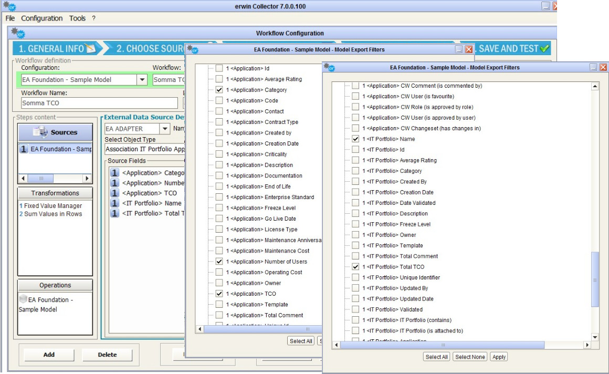Image resolution: width=609 pixels, height=374 pixels.
Task: Click the numbered icon beside Application TCO source field
Action: pyautogui.click(x=114, y=193)
